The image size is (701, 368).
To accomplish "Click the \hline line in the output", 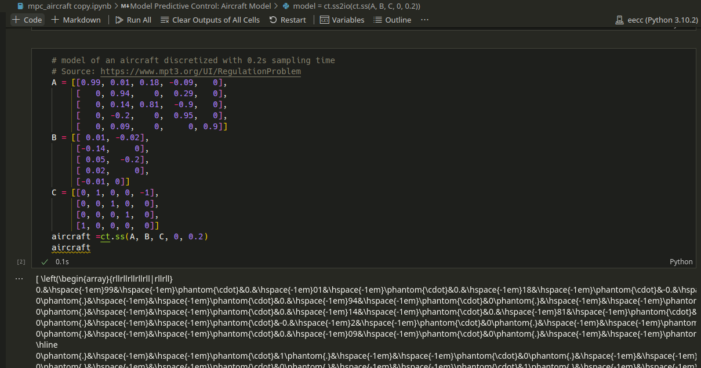I will [x=48, y=345].
